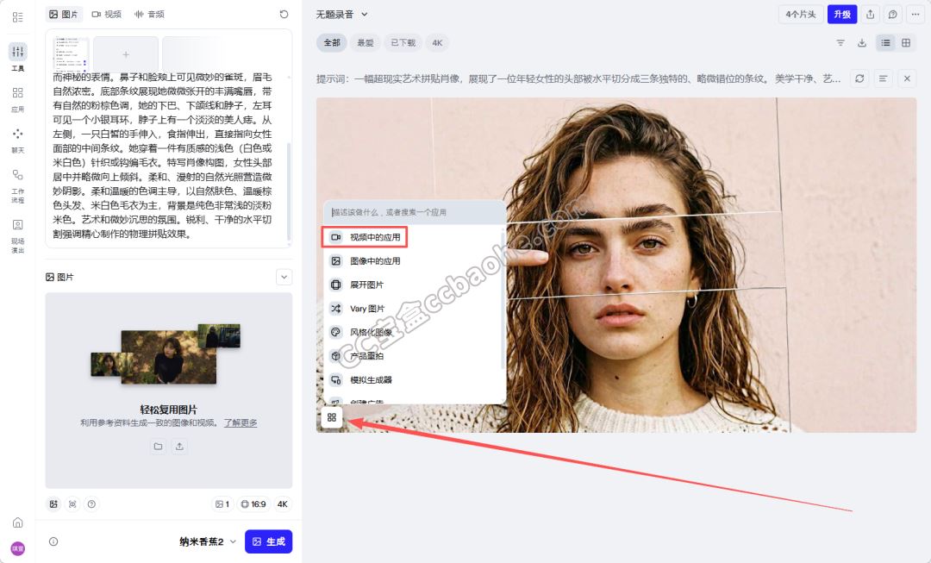The height and width of the screenshot is (563, 931).
Task: Switch to grid view
Action: [906, 43]
